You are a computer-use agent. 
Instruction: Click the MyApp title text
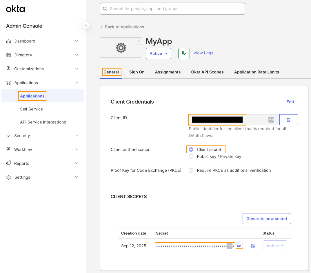(x=159, y=41)
